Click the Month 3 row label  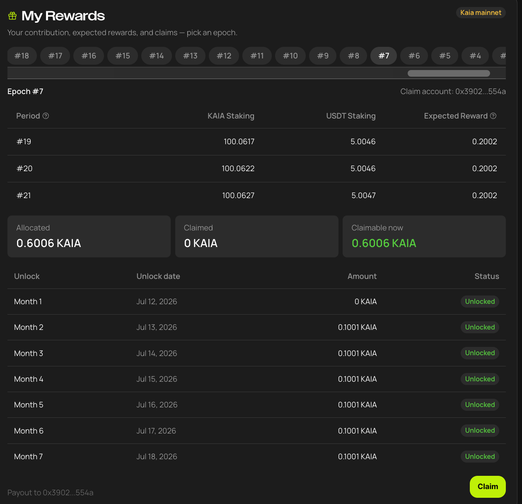tap(29, 354)
